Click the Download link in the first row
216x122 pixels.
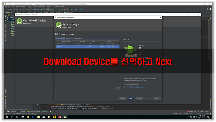pos(61,44)
